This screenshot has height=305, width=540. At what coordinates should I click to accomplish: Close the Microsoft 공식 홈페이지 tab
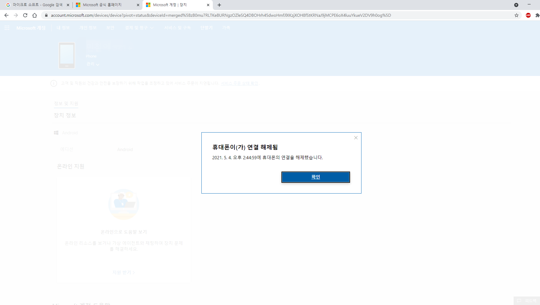point(138,5)
